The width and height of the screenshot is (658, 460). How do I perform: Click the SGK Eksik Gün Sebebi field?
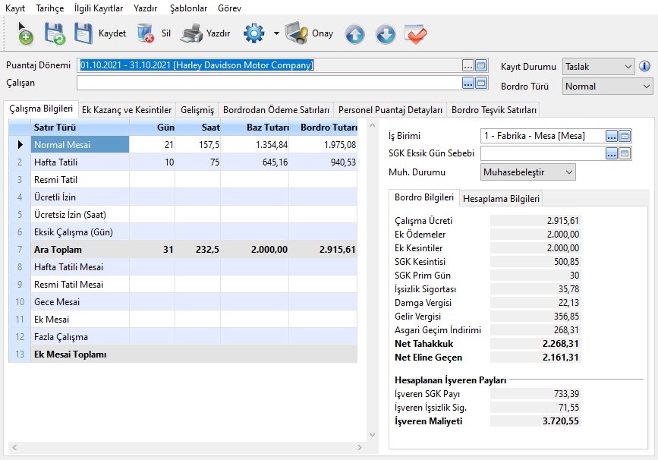(x=542, y=153)
